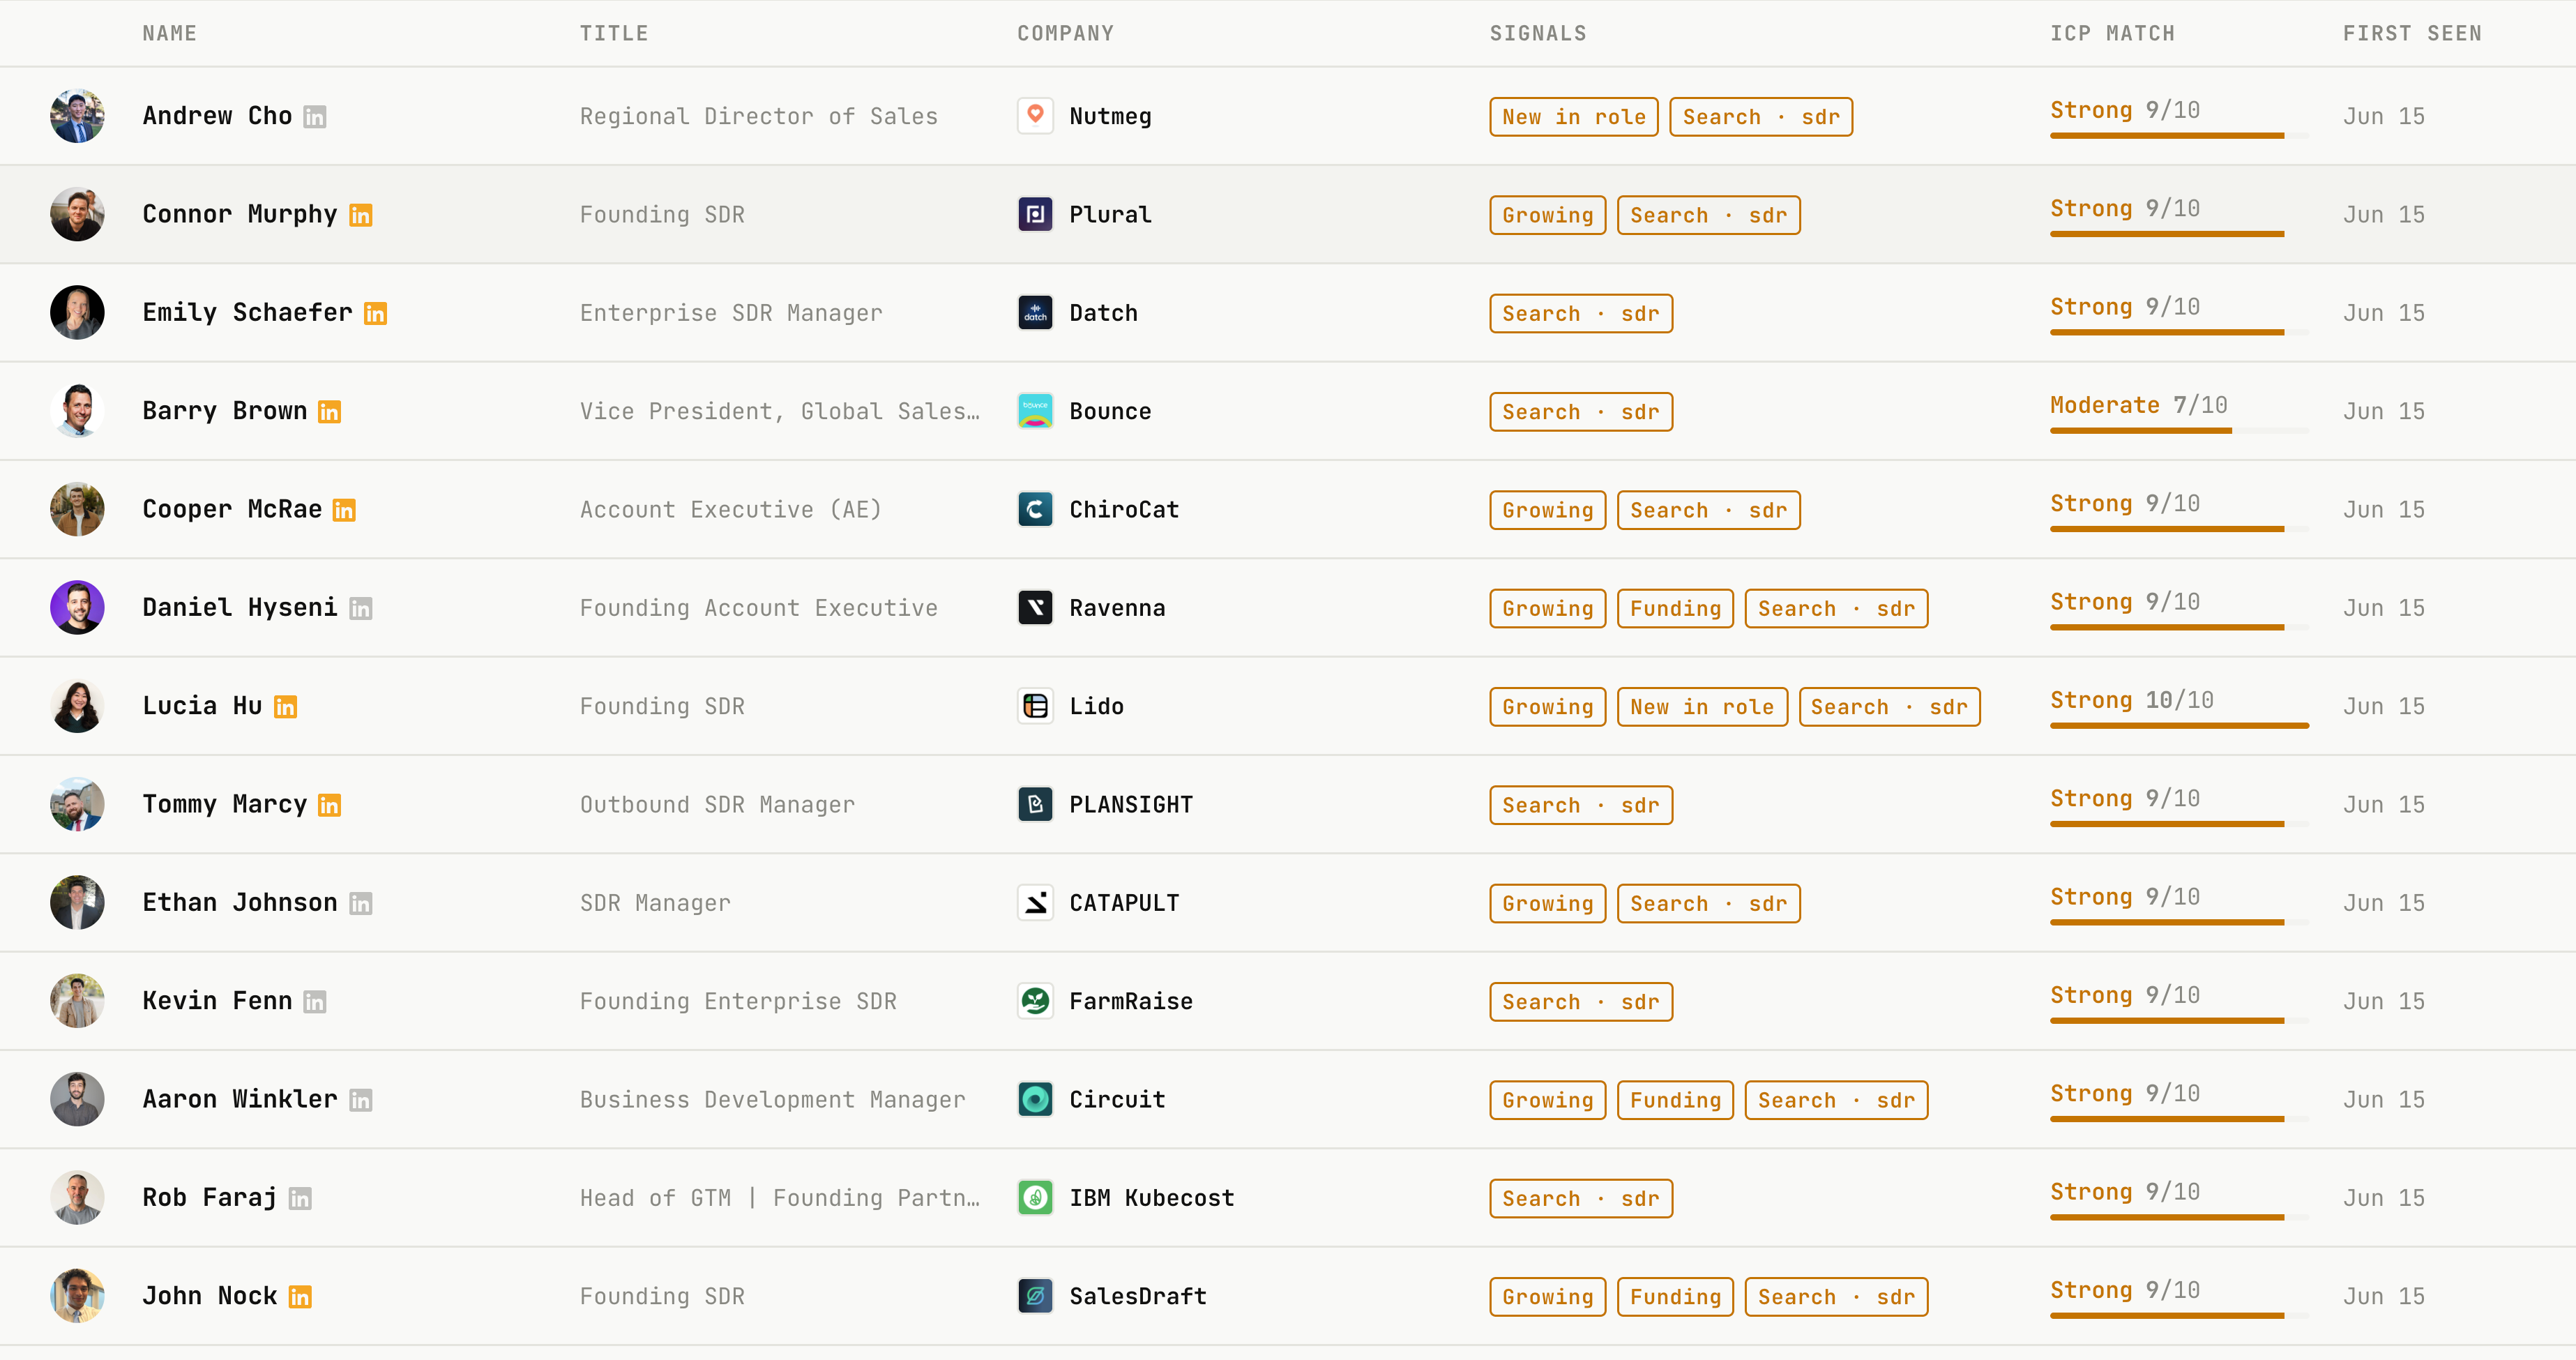
Task: Click the 'New in role' tag for Andrew Cho
Action: point(1574,117)
